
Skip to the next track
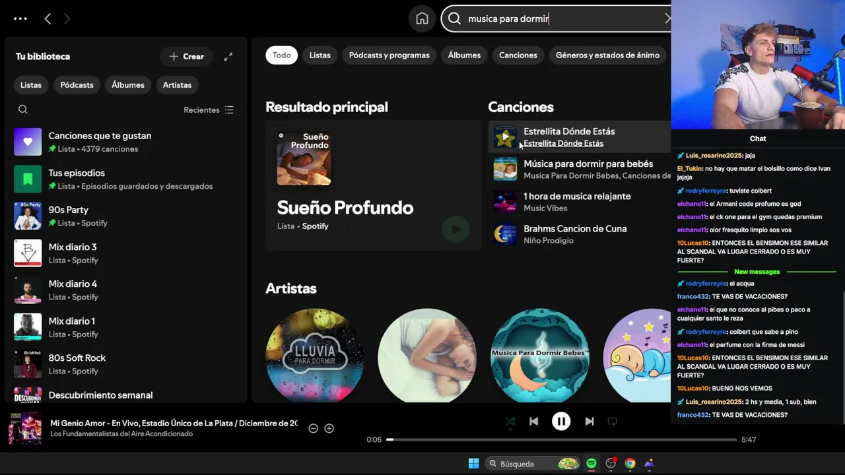(x=589, y=422)
